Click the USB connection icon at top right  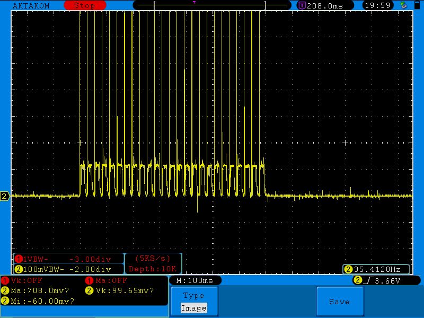(404, 5)
